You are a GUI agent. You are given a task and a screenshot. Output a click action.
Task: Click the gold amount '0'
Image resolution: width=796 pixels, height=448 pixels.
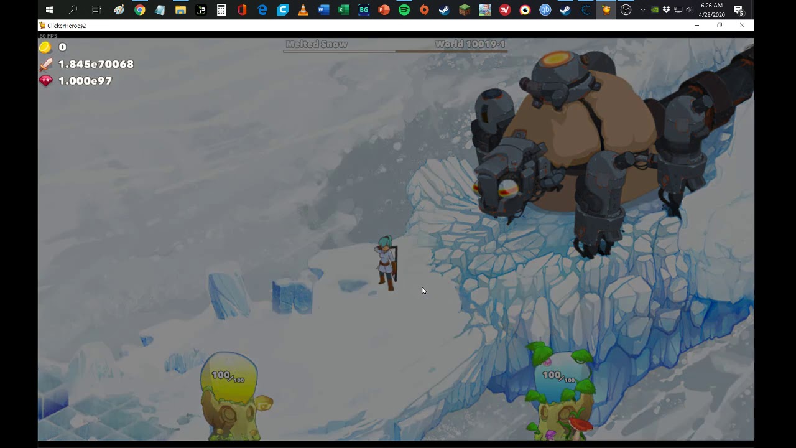62,47
